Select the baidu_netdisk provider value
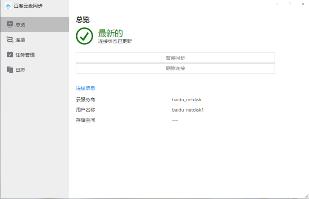This screenshot has width=309, height=199. [187, 100]
